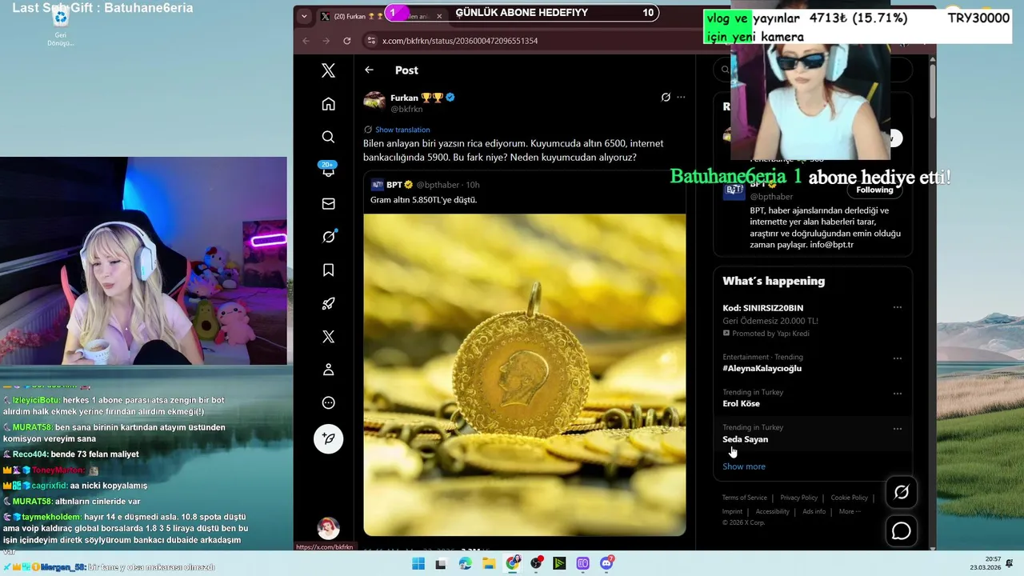Open Profile person icon in sidebar

click(328, 370)
